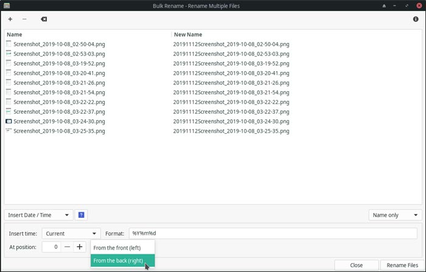Screen dimensions: 426x272
Task: Select row Screenshot_2019-10-08_03-22-37.png
Action: (213, 112)
